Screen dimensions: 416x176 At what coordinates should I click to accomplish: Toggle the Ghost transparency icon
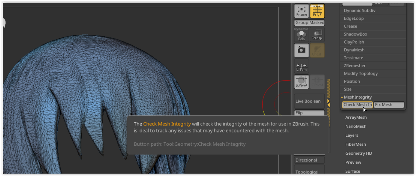click(317, 50)
